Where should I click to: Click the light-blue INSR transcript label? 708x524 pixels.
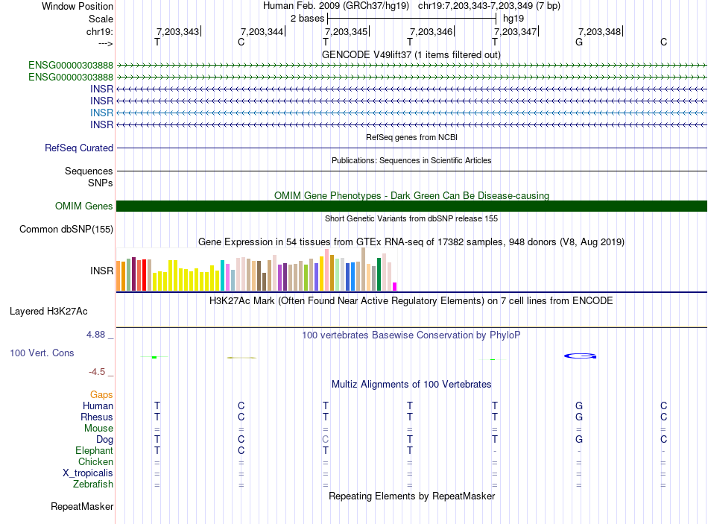tap(101, 113)
